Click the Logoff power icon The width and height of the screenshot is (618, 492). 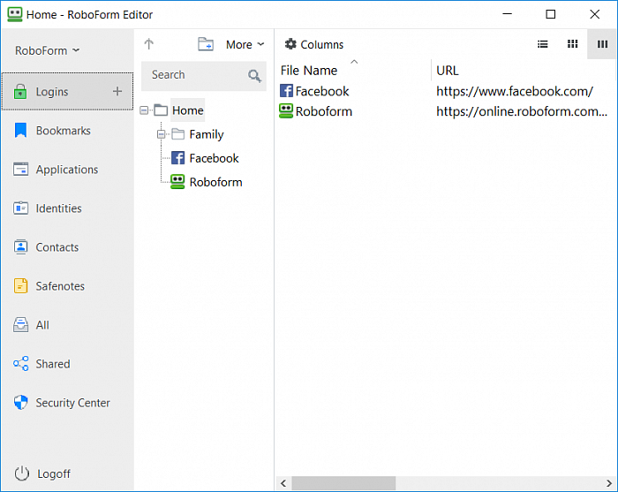point(22,473)
